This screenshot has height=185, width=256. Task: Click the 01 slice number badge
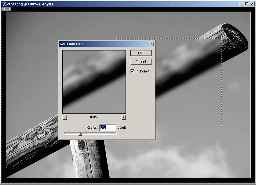coord(4,9)
